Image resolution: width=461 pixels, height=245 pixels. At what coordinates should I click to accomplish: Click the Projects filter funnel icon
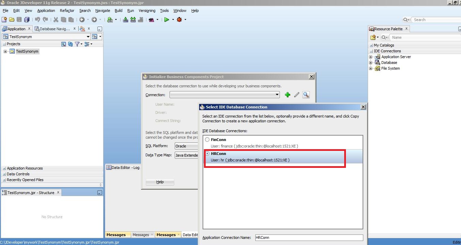pyautogui.click(x=77, y=44)
